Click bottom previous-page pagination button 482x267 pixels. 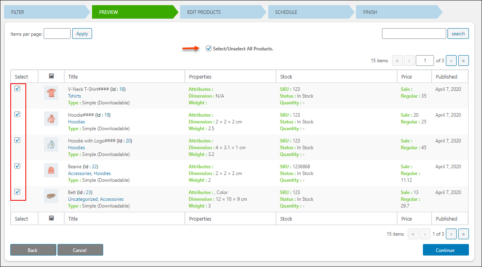[x=425, y=234]
